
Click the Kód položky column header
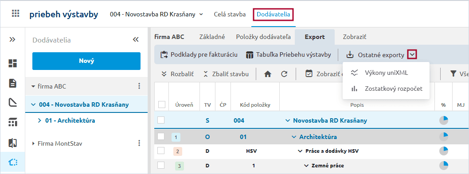(255, 105)
